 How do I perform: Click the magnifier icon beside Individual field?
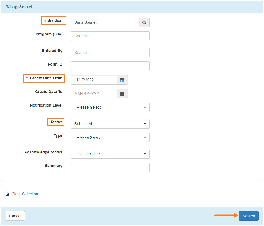[x=144, y=22]
